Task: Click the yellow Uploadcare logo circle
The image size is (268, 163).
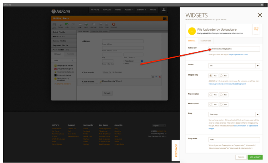Action: pos(192,31)
